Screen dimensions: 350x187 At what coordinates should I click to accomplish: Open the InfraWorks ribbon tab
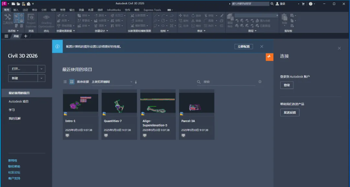pos(114,10)
